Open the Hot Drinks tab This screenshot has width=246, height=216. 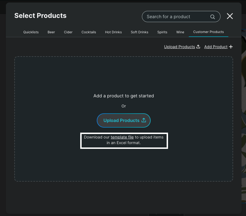click(113, 32)
